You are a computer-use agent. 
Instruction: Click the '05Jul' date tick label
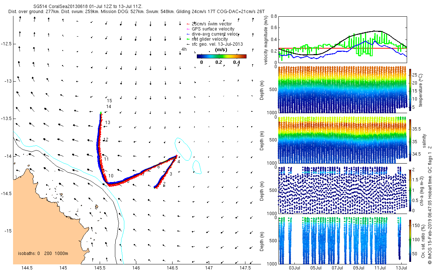click(x=317, y=268)
